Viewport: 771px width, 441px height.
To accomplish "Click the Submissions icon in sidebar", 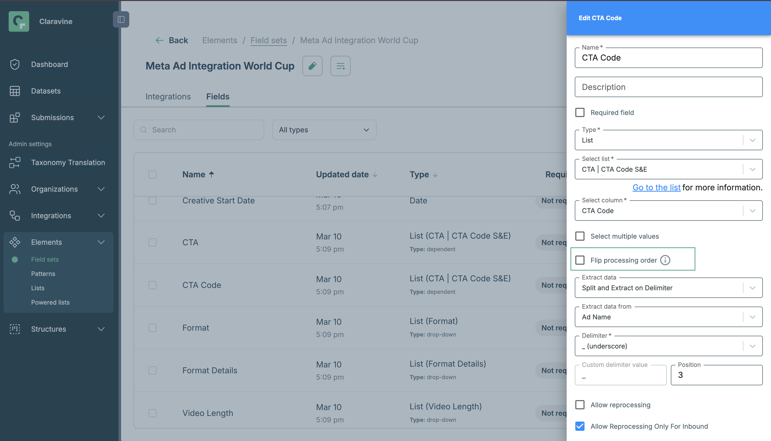I will pos(15,118).
